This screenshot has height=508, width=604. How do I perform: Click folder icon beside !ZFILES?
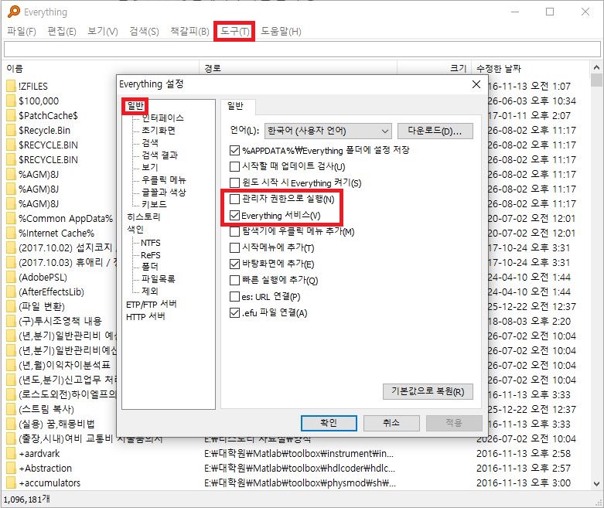coord(11,86)
